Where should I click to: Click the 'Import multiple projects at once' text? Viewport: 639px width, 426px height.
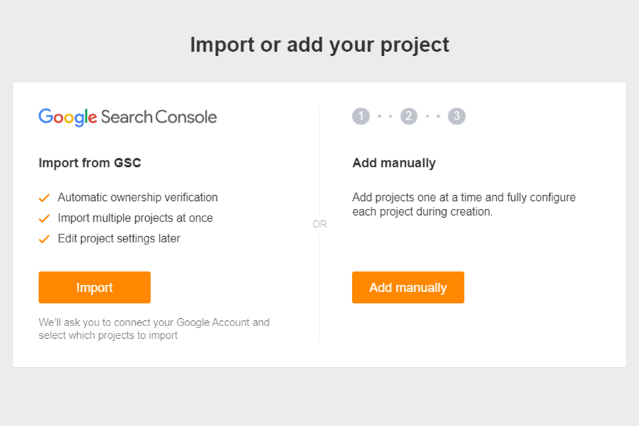[135, 218]
